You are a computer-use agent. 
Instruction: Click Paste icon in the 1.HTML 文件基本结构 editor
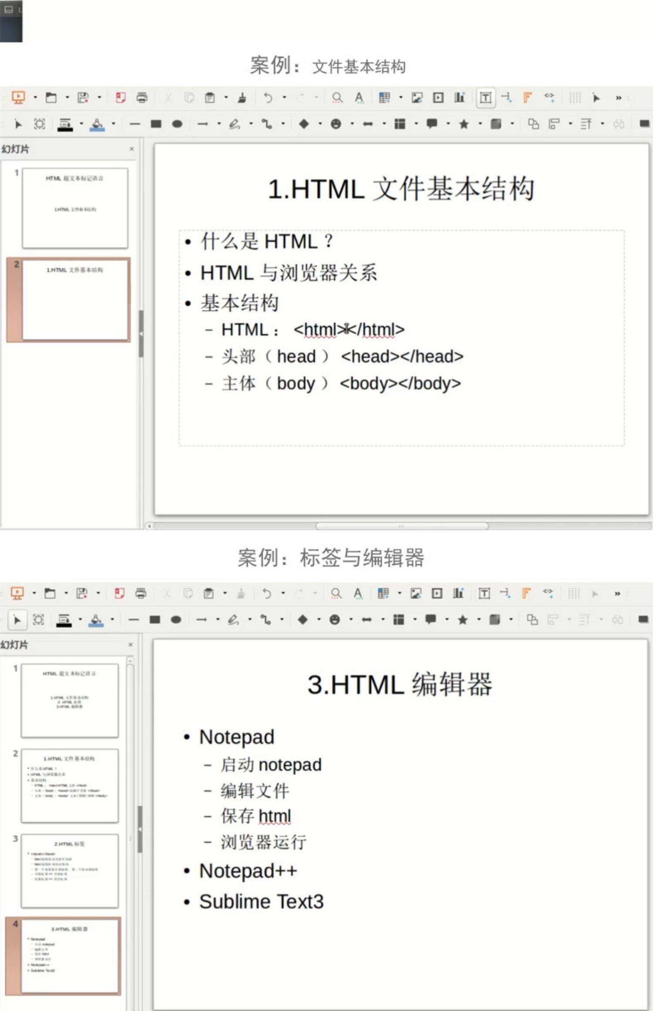pos(210,98)
